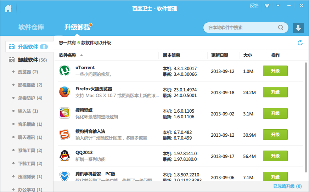309x192 pixels.
Task: Click the 大小 column header
Action: 247,55
